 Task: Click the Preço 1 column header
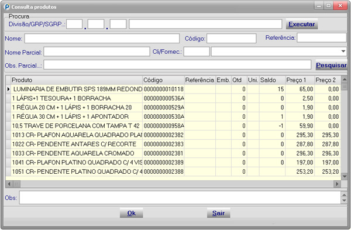click(300, 80)
